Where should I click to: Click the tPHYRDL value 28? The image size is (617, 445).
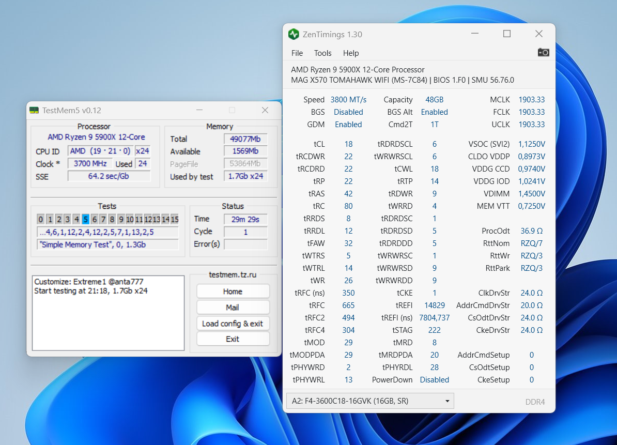435,367
